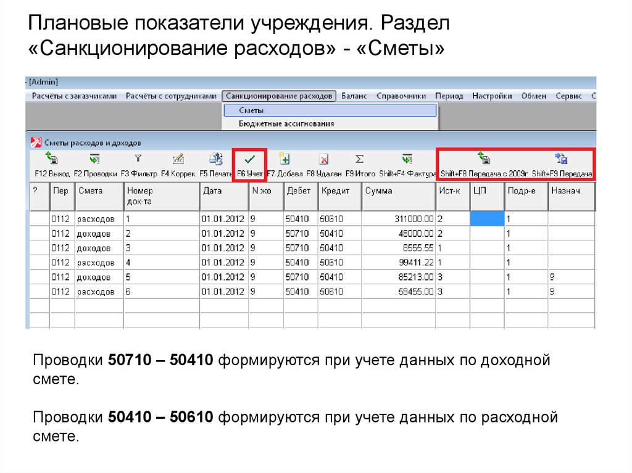Click the F6 Учет green checkmark

pos(249,160)
